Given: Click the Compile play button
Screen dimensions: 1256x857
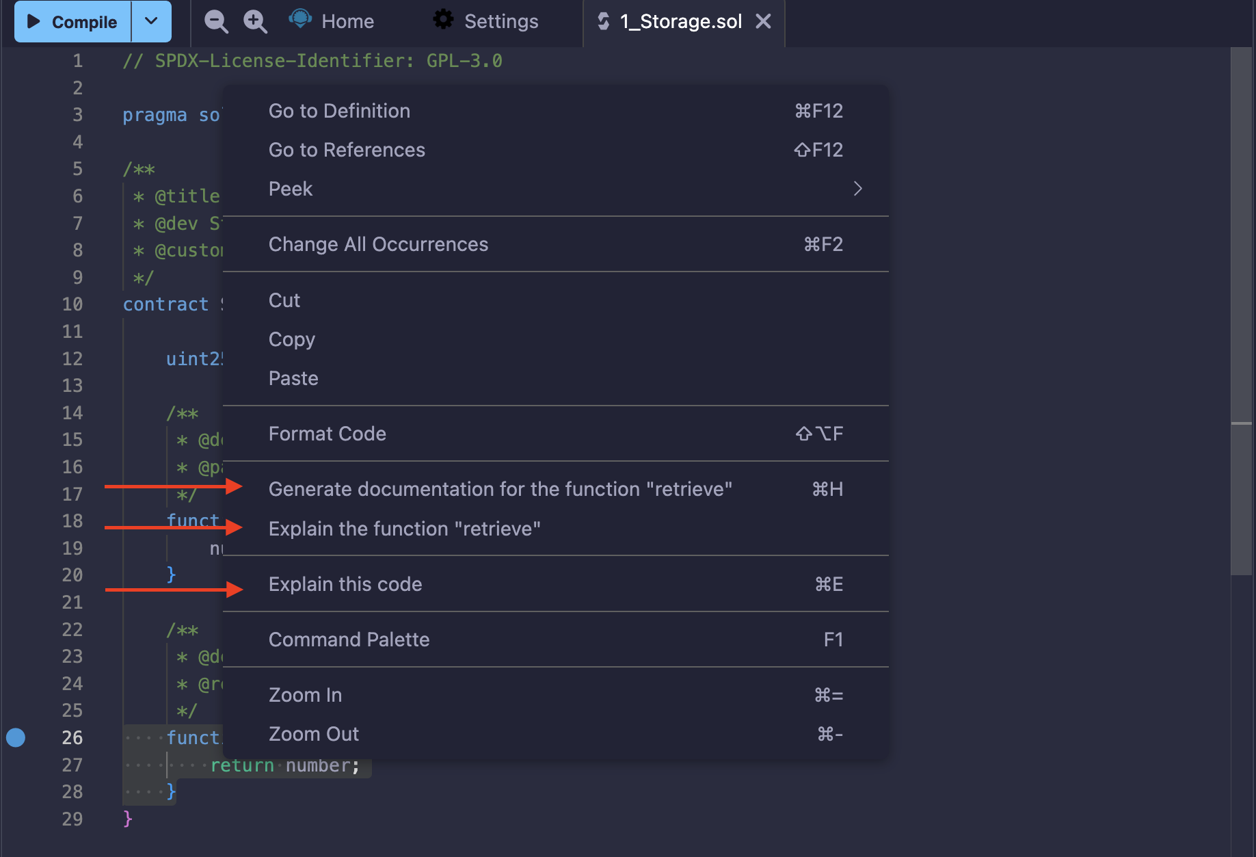Looking at the screenshot, I should pyautogui.click(x=72, y=22).
